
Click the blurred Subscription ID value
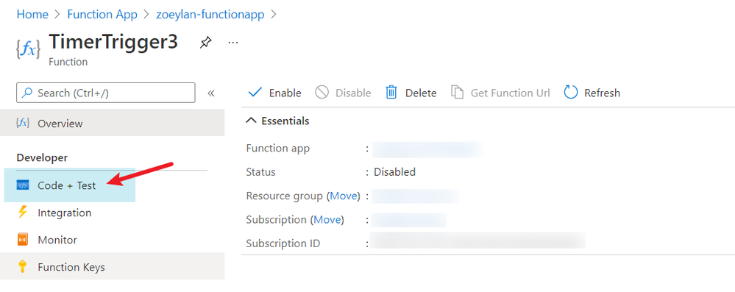477,240
